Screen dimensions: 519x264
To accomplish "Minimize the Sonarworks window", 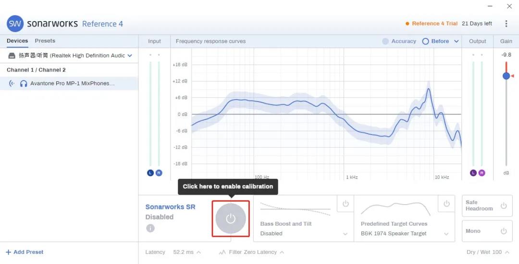I will (x=490, y=6).
